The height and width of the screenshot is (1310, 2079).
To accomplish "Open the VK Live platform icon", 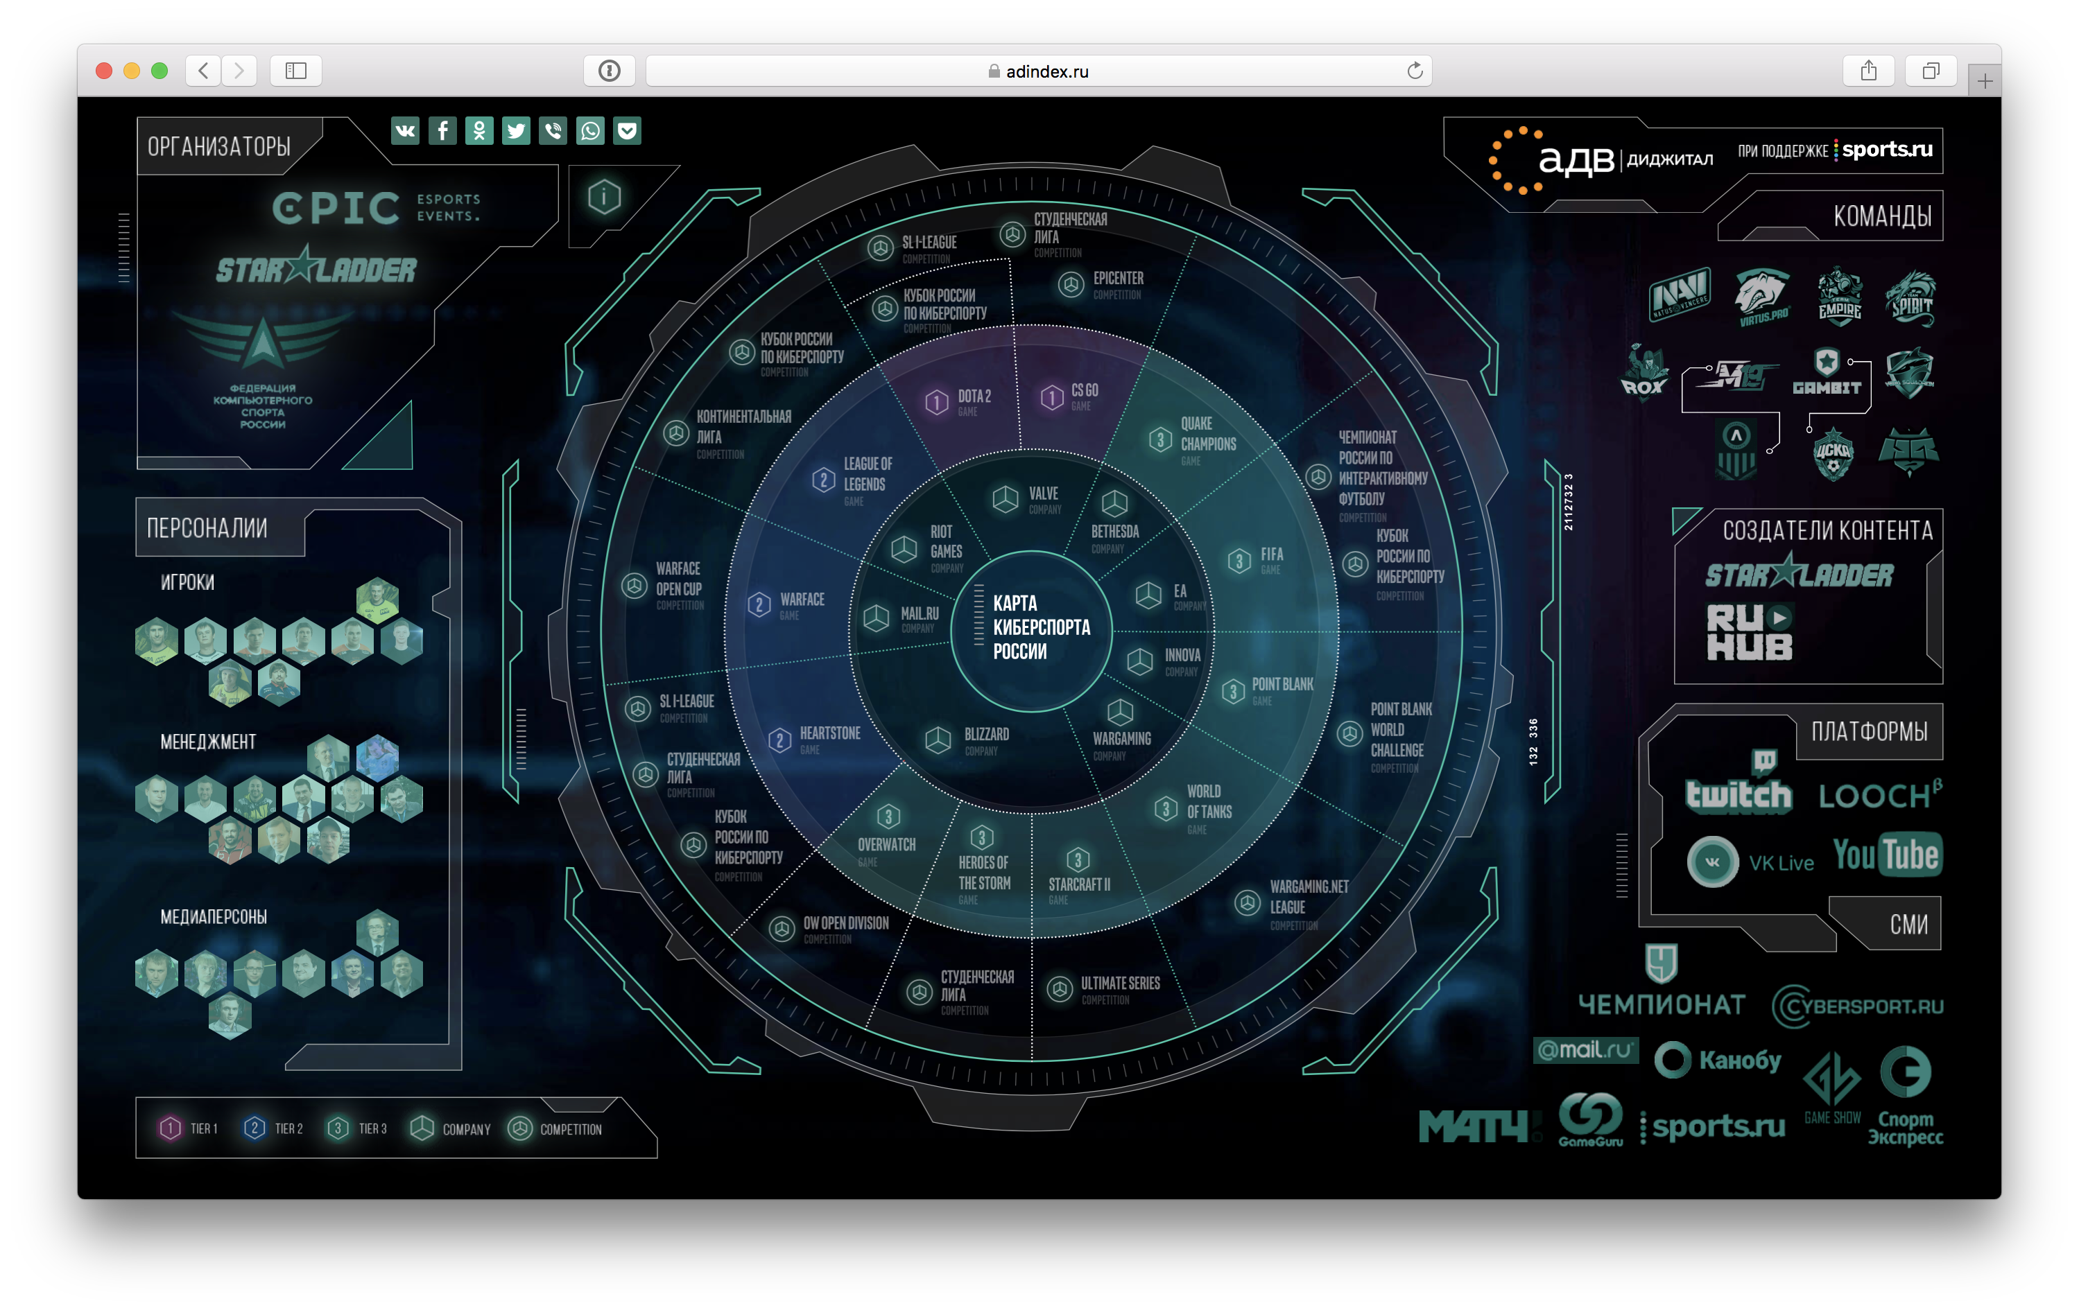I will pyautogui.click(x=1750, y=862).
